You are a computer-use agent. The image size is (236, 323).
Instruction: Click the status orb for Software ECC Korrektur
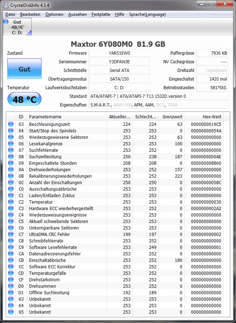coord(11,267)
